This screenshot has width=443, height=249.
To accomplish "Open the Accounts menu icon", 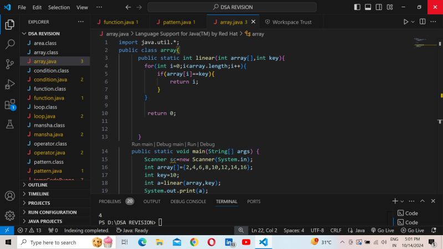I will click(x=9, y=196).
